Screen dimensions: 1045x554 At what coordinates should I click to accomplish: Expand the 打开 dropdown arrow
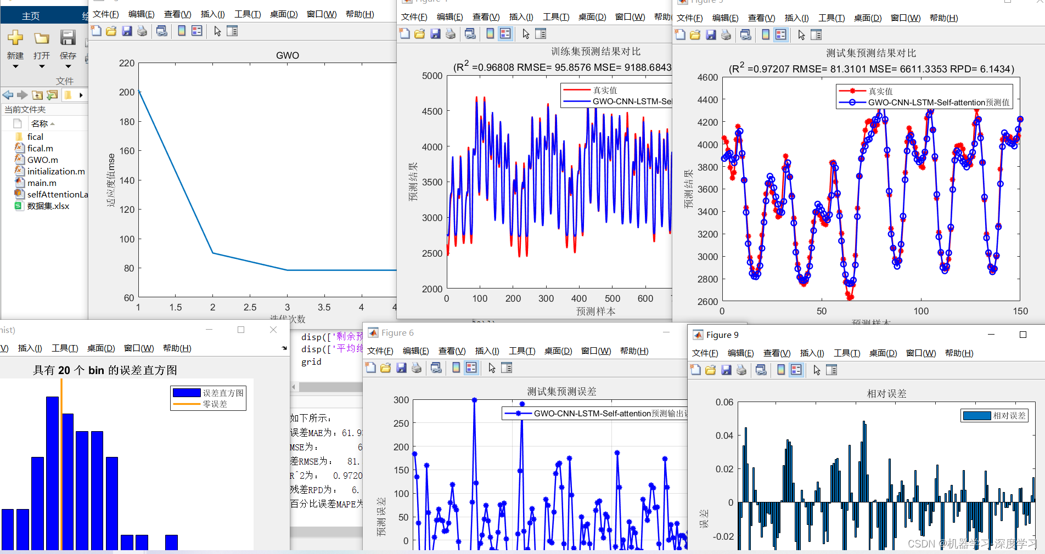point(42,66)
